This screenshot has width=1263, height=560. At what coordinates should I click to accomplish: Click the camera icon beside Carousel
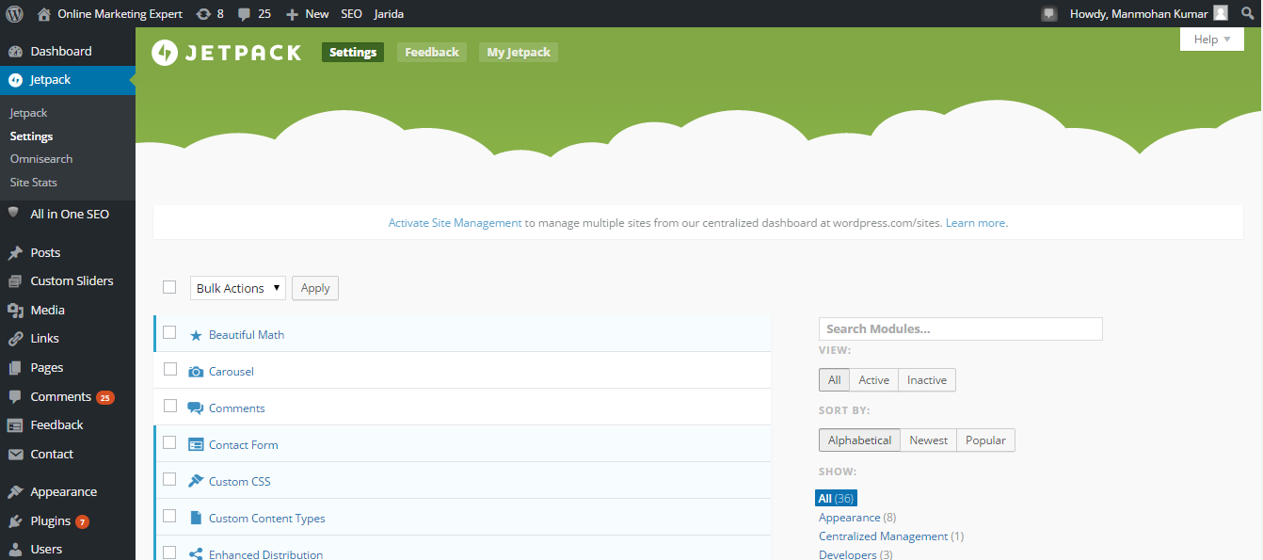[196, 372]
